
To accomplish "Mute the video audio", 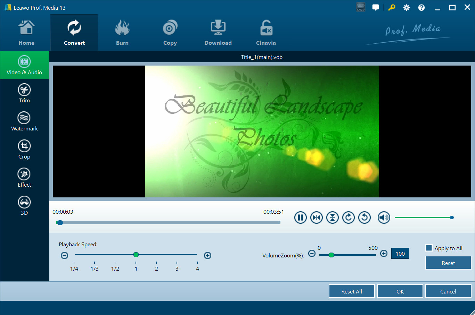I will tap(384, 217).
